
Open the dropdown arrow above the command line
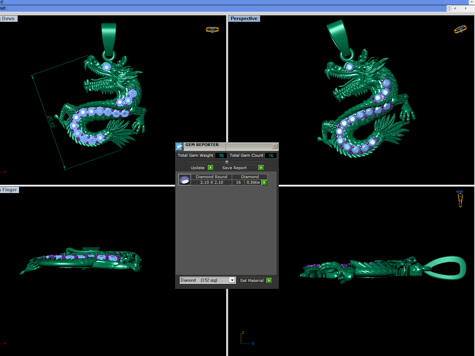472,2
